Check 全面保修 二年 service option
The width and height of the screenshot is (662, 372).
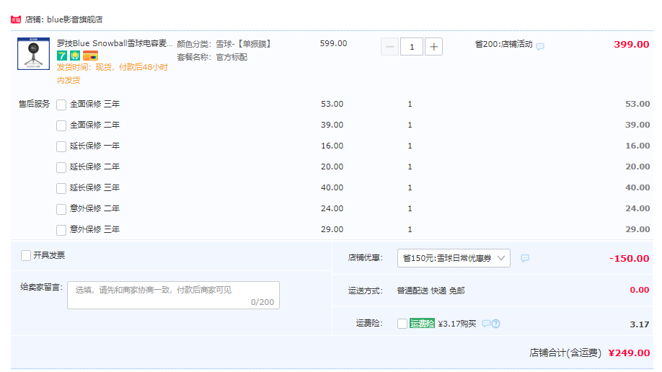(x=61, y=125)
